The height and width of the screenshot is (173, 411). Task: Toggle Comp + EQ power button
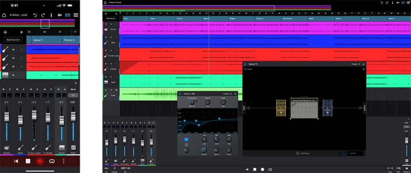[x=180, y=93]
